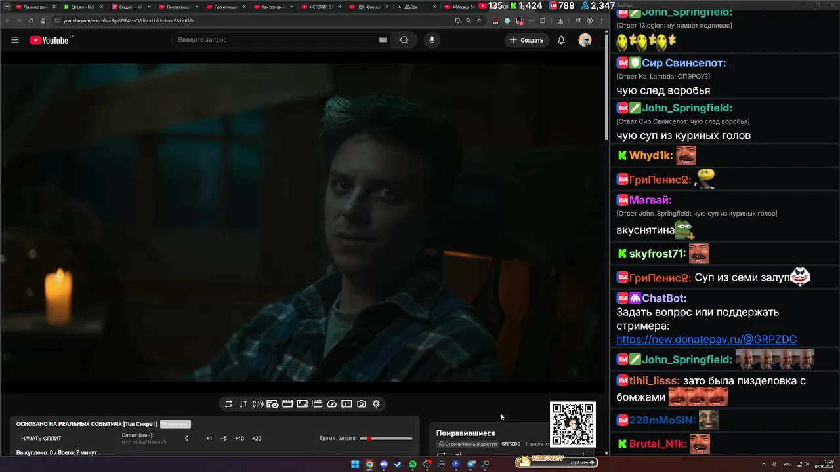Click the grey Копировать button

pyautogui.click(x=175, y=424)
